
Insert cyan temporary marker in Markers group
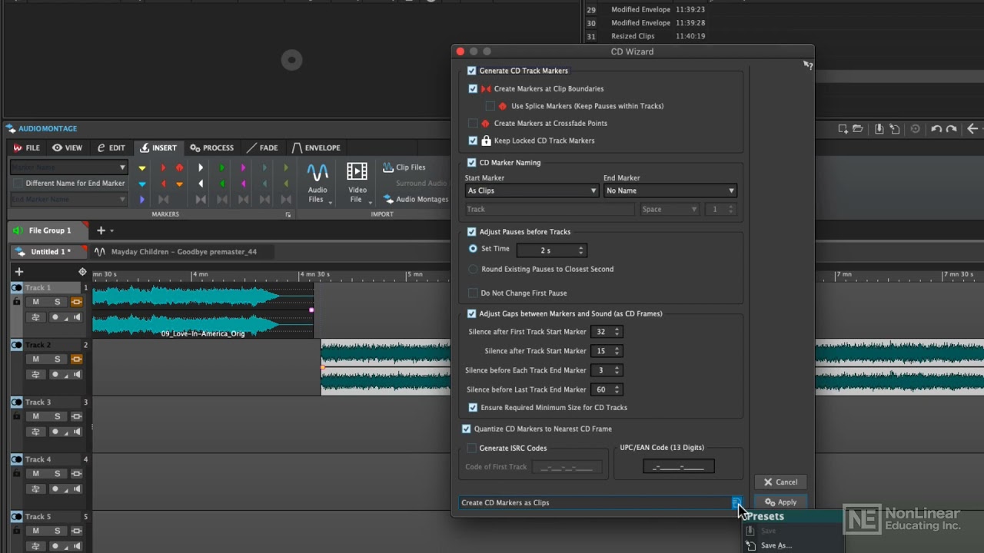142,184
